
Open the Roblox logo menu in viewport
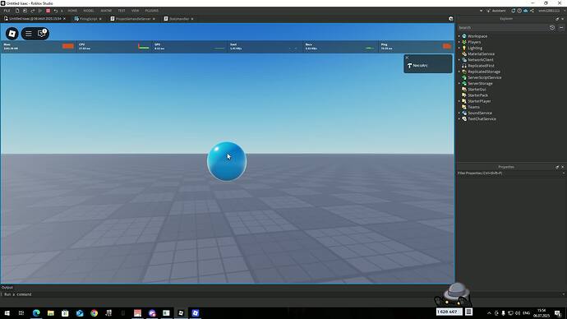pyautogui.click(x=12, y=34)
